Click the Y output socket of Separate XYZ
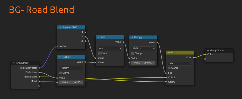This screenshot has width=242, height=99. click(85, 37)
